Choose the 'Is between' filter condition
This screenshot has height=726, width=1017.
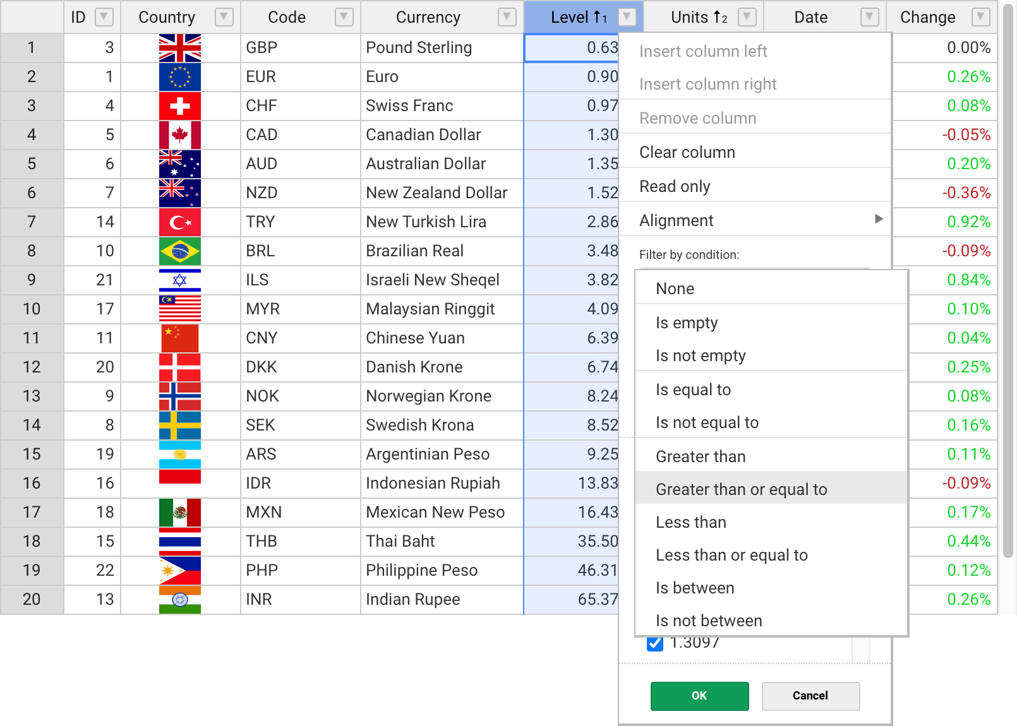[695, 588]
